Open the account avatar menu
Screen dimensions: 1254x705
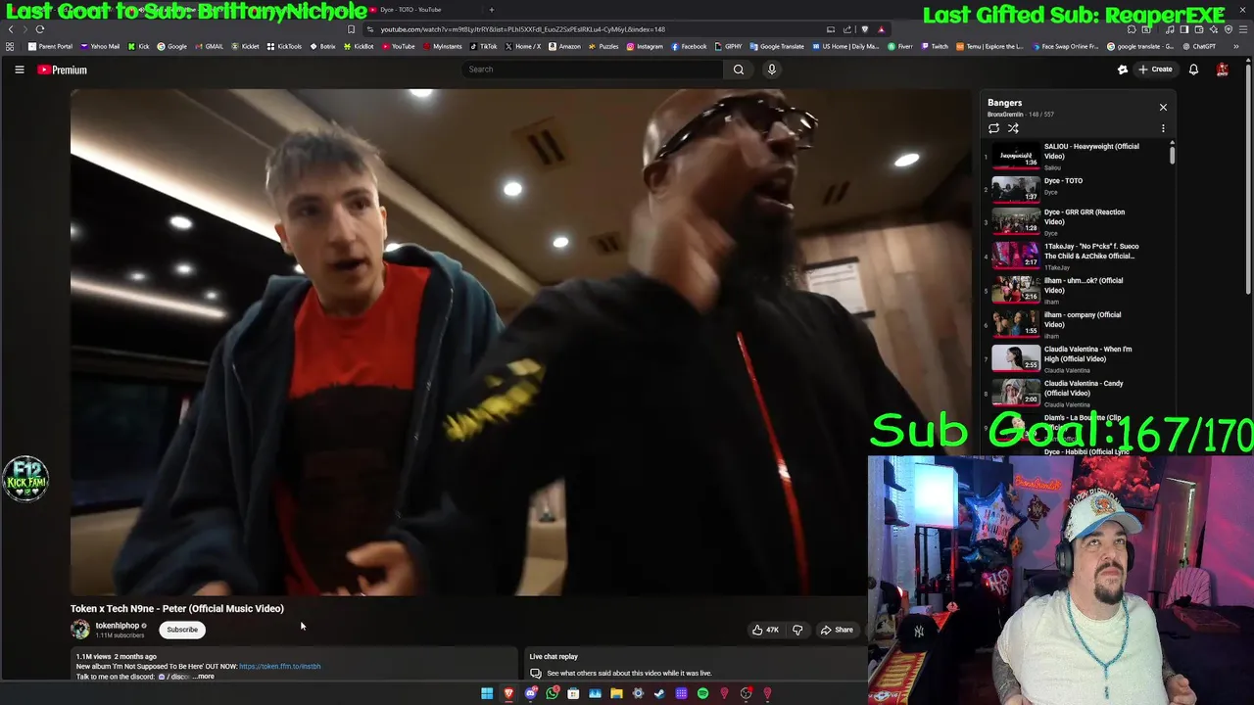1223,70
